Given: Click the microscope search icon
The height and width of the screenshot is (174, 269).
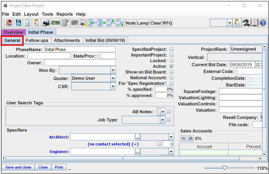Looking at the screenshot, I should pyautogui.click(x=246, y=23).
